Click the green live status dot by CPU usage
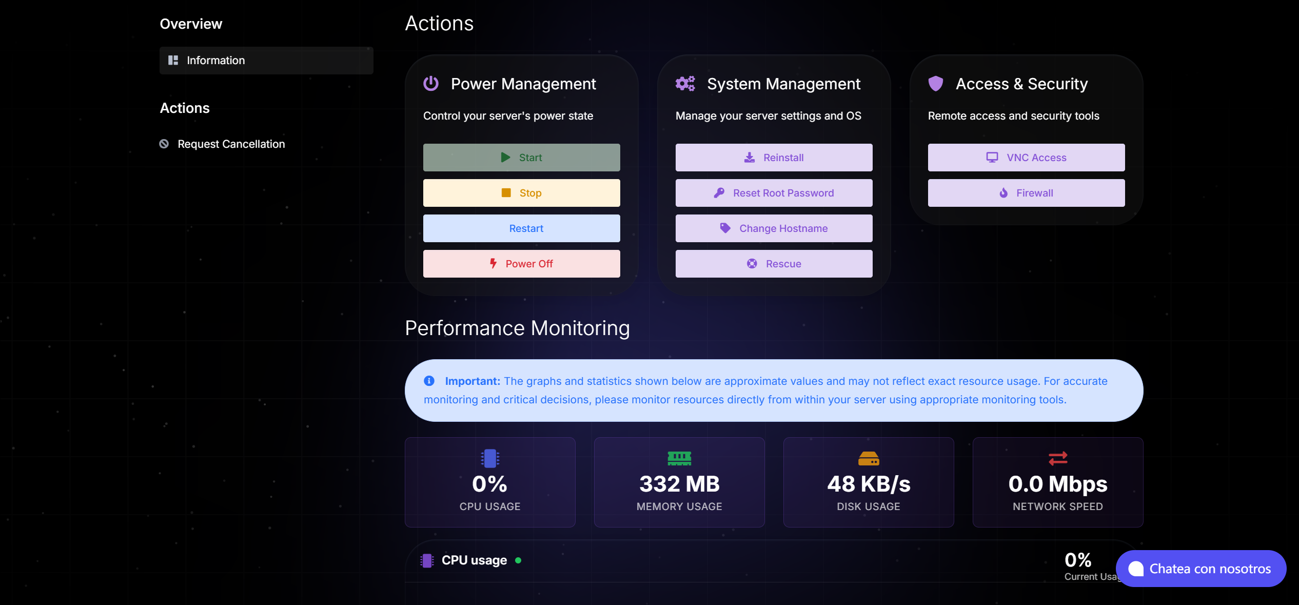Image resolution: width=1299 pixels, height=605 pixels. [x=518, y=561]
